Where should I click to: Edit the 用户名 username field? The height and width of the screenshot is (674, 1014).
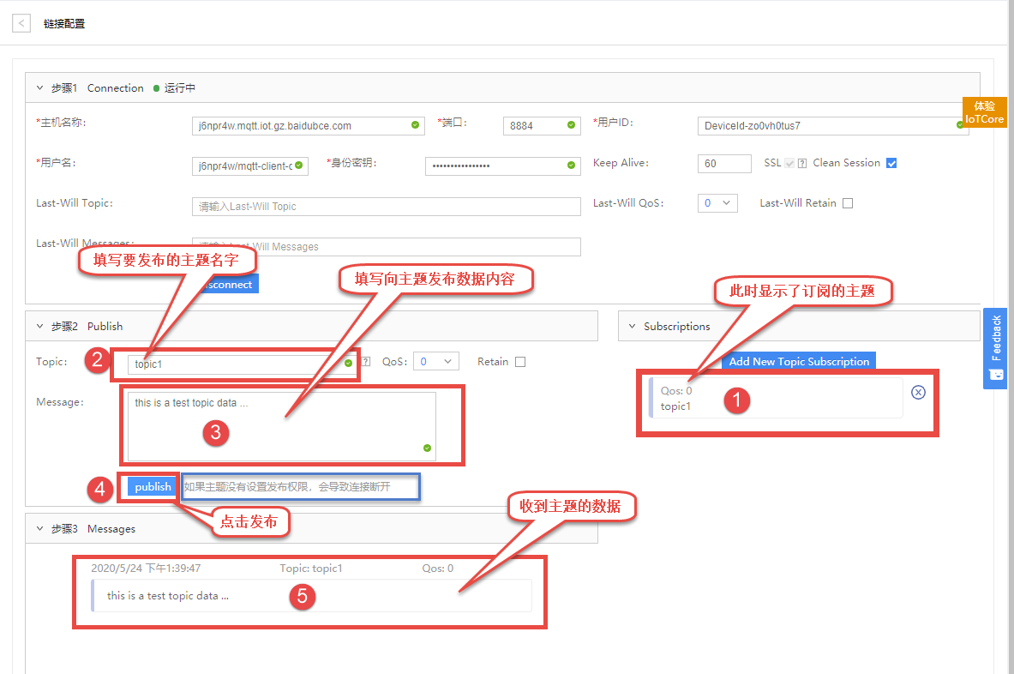(249, 165)
